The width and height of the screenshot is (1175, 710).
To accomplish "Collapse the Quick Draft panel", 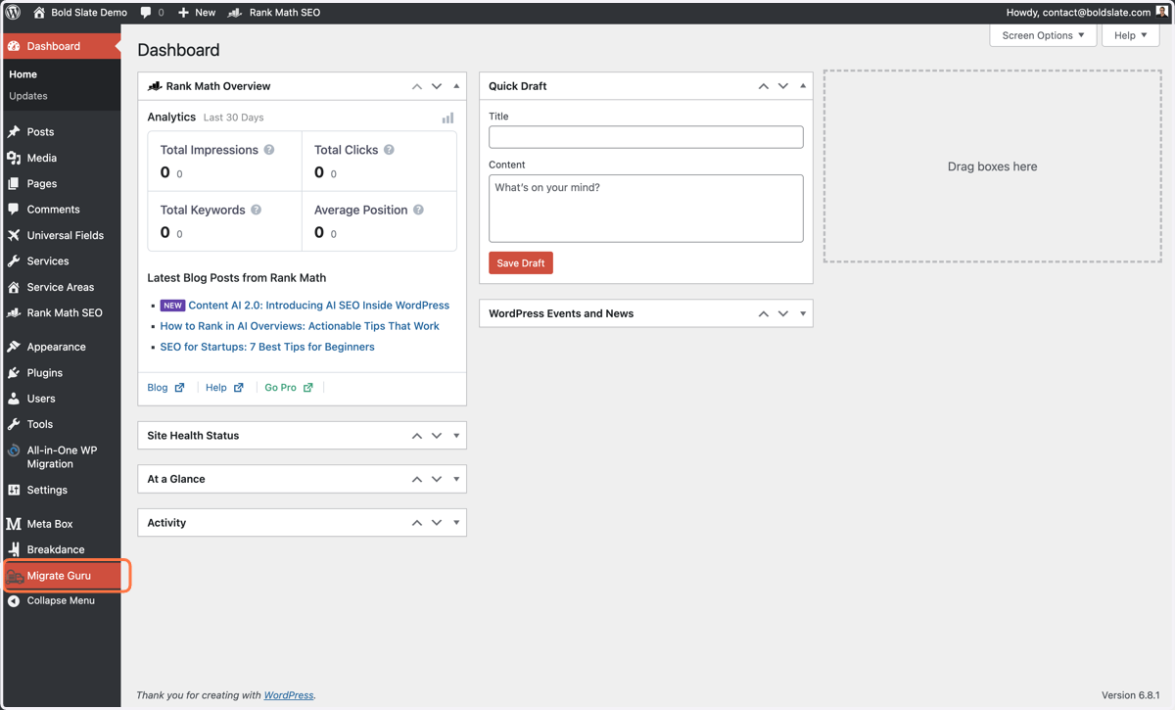I will pyautogui.click(x=803, y=86).
